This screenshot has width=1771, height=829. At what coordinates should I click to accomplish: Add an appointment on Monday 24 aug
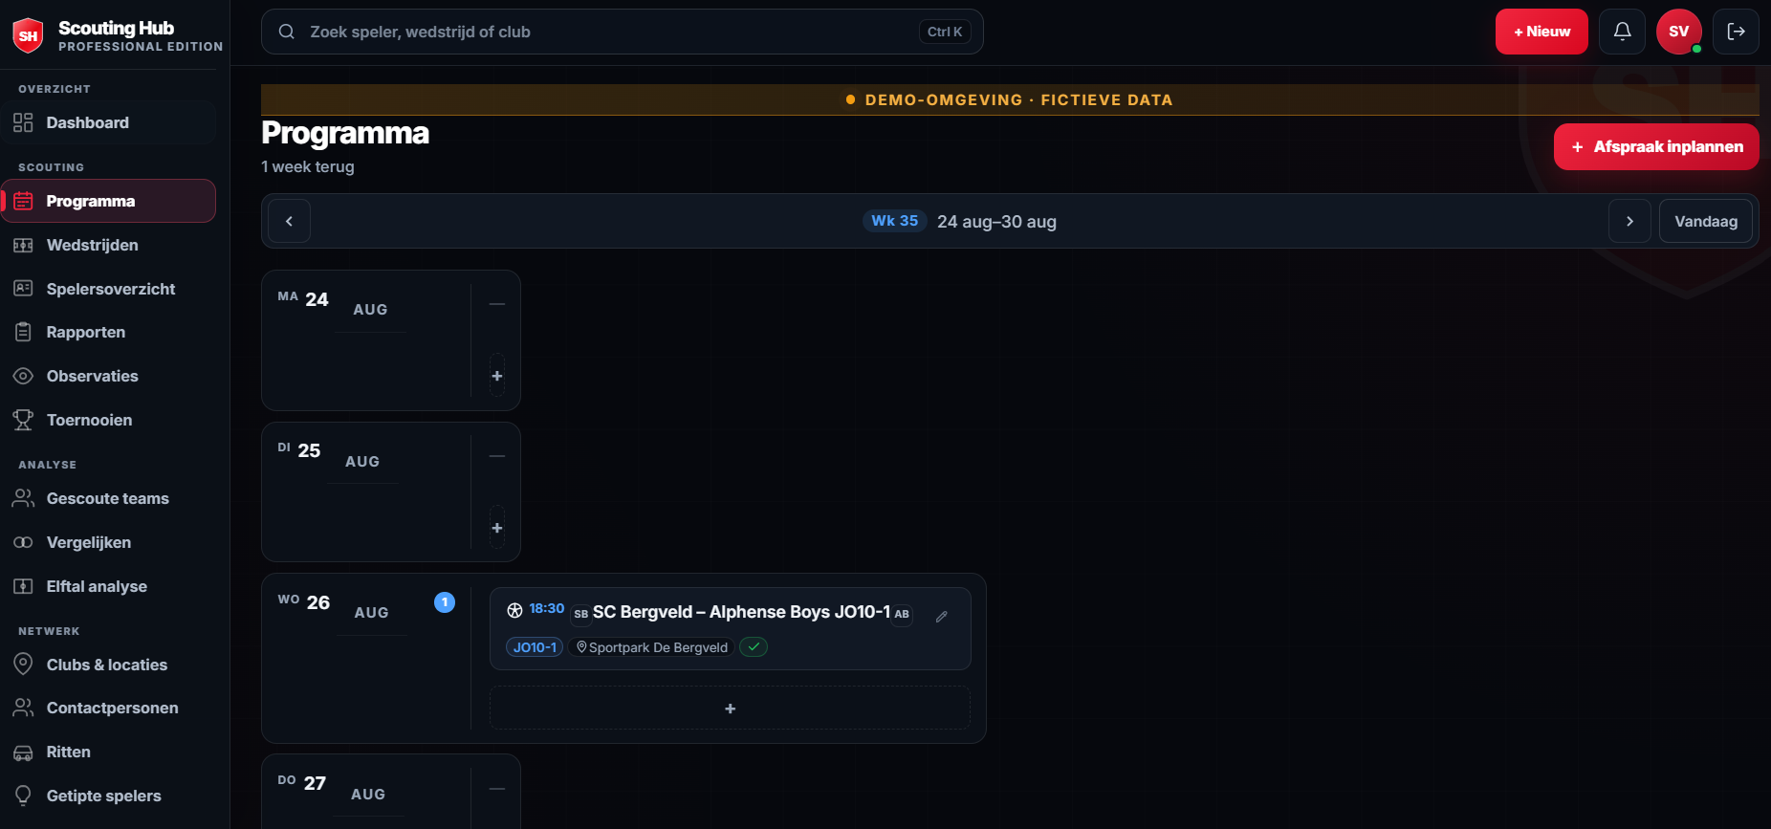pyautogui.click(x=497, y=375)
